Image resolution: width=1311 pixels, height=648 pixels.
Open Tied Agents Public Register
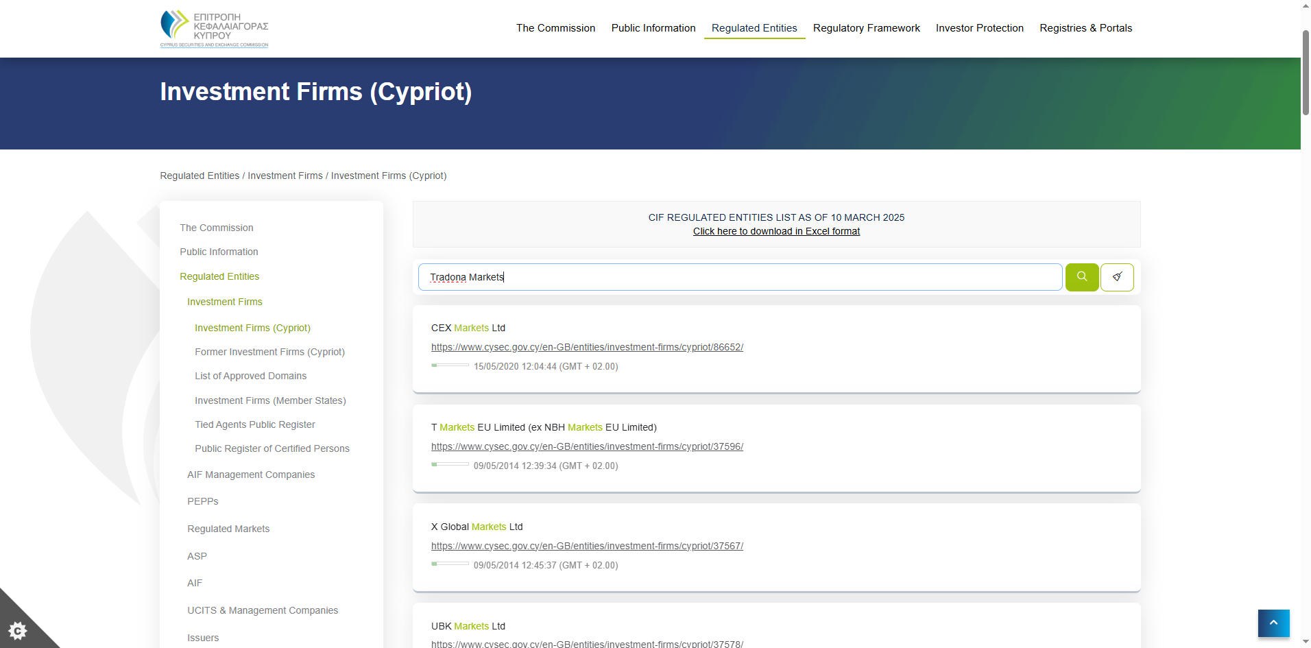coord(254,424)
